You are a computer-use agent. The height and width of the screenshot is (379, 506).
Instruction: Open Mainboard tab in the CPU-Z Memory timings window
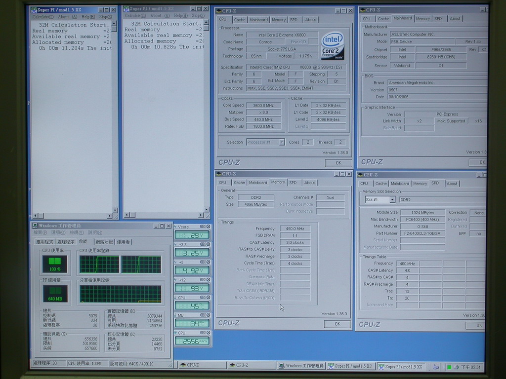pos(258,183)
